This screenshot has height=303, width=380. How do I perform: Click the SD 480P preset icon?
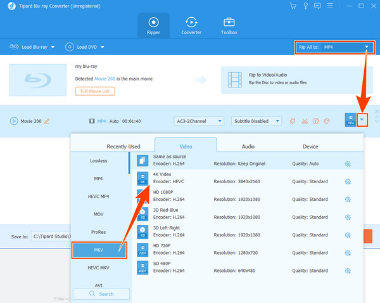coord(142,268)
